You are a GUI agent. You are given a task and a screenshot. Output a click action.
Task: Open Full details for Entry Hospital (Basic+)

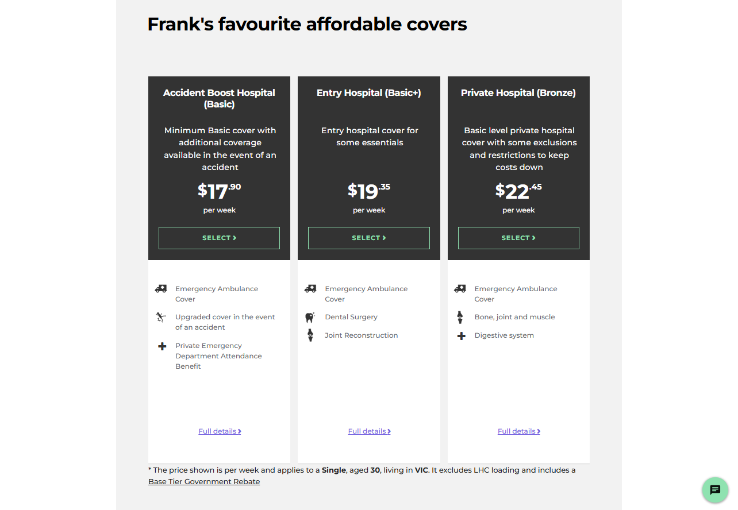[369, 431]
